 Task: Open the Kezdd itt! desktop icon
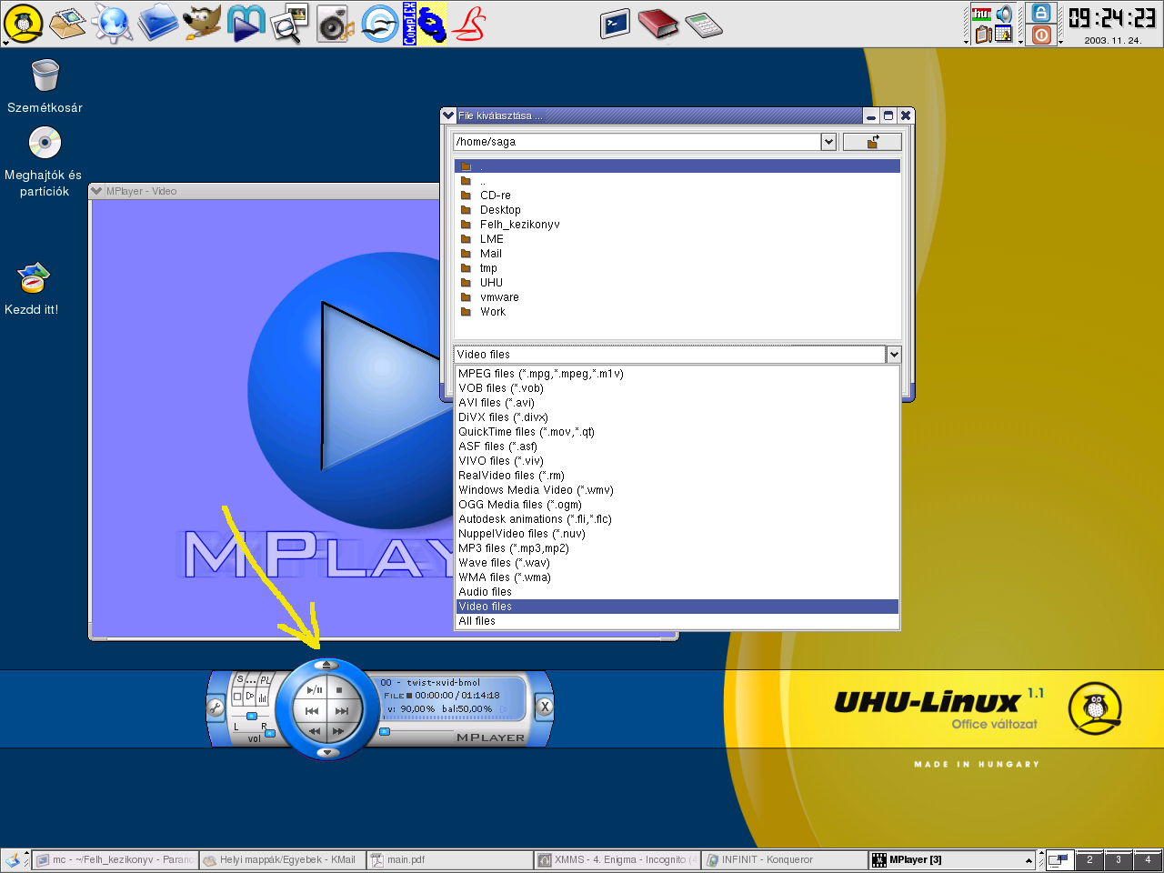click(32, 289)
